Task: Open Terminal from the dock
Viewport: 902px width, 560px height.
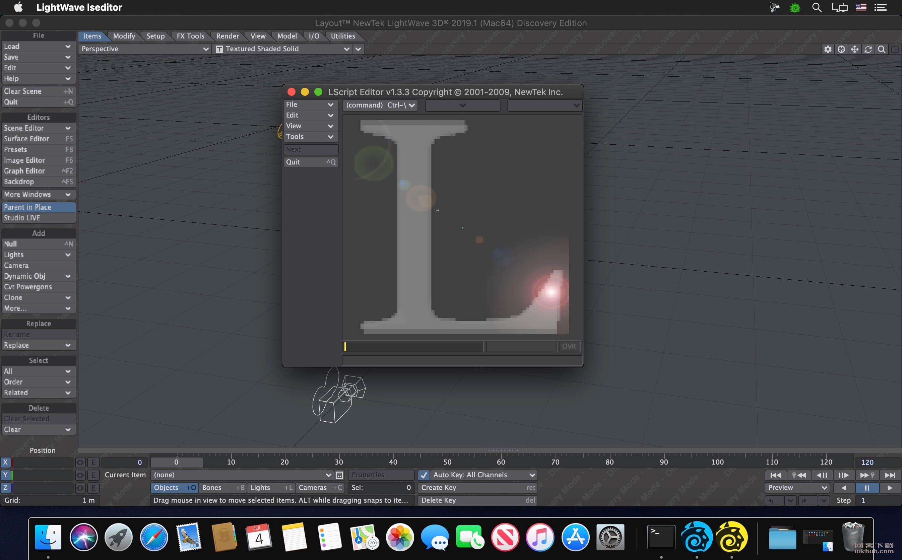Action: click(661, 537)
